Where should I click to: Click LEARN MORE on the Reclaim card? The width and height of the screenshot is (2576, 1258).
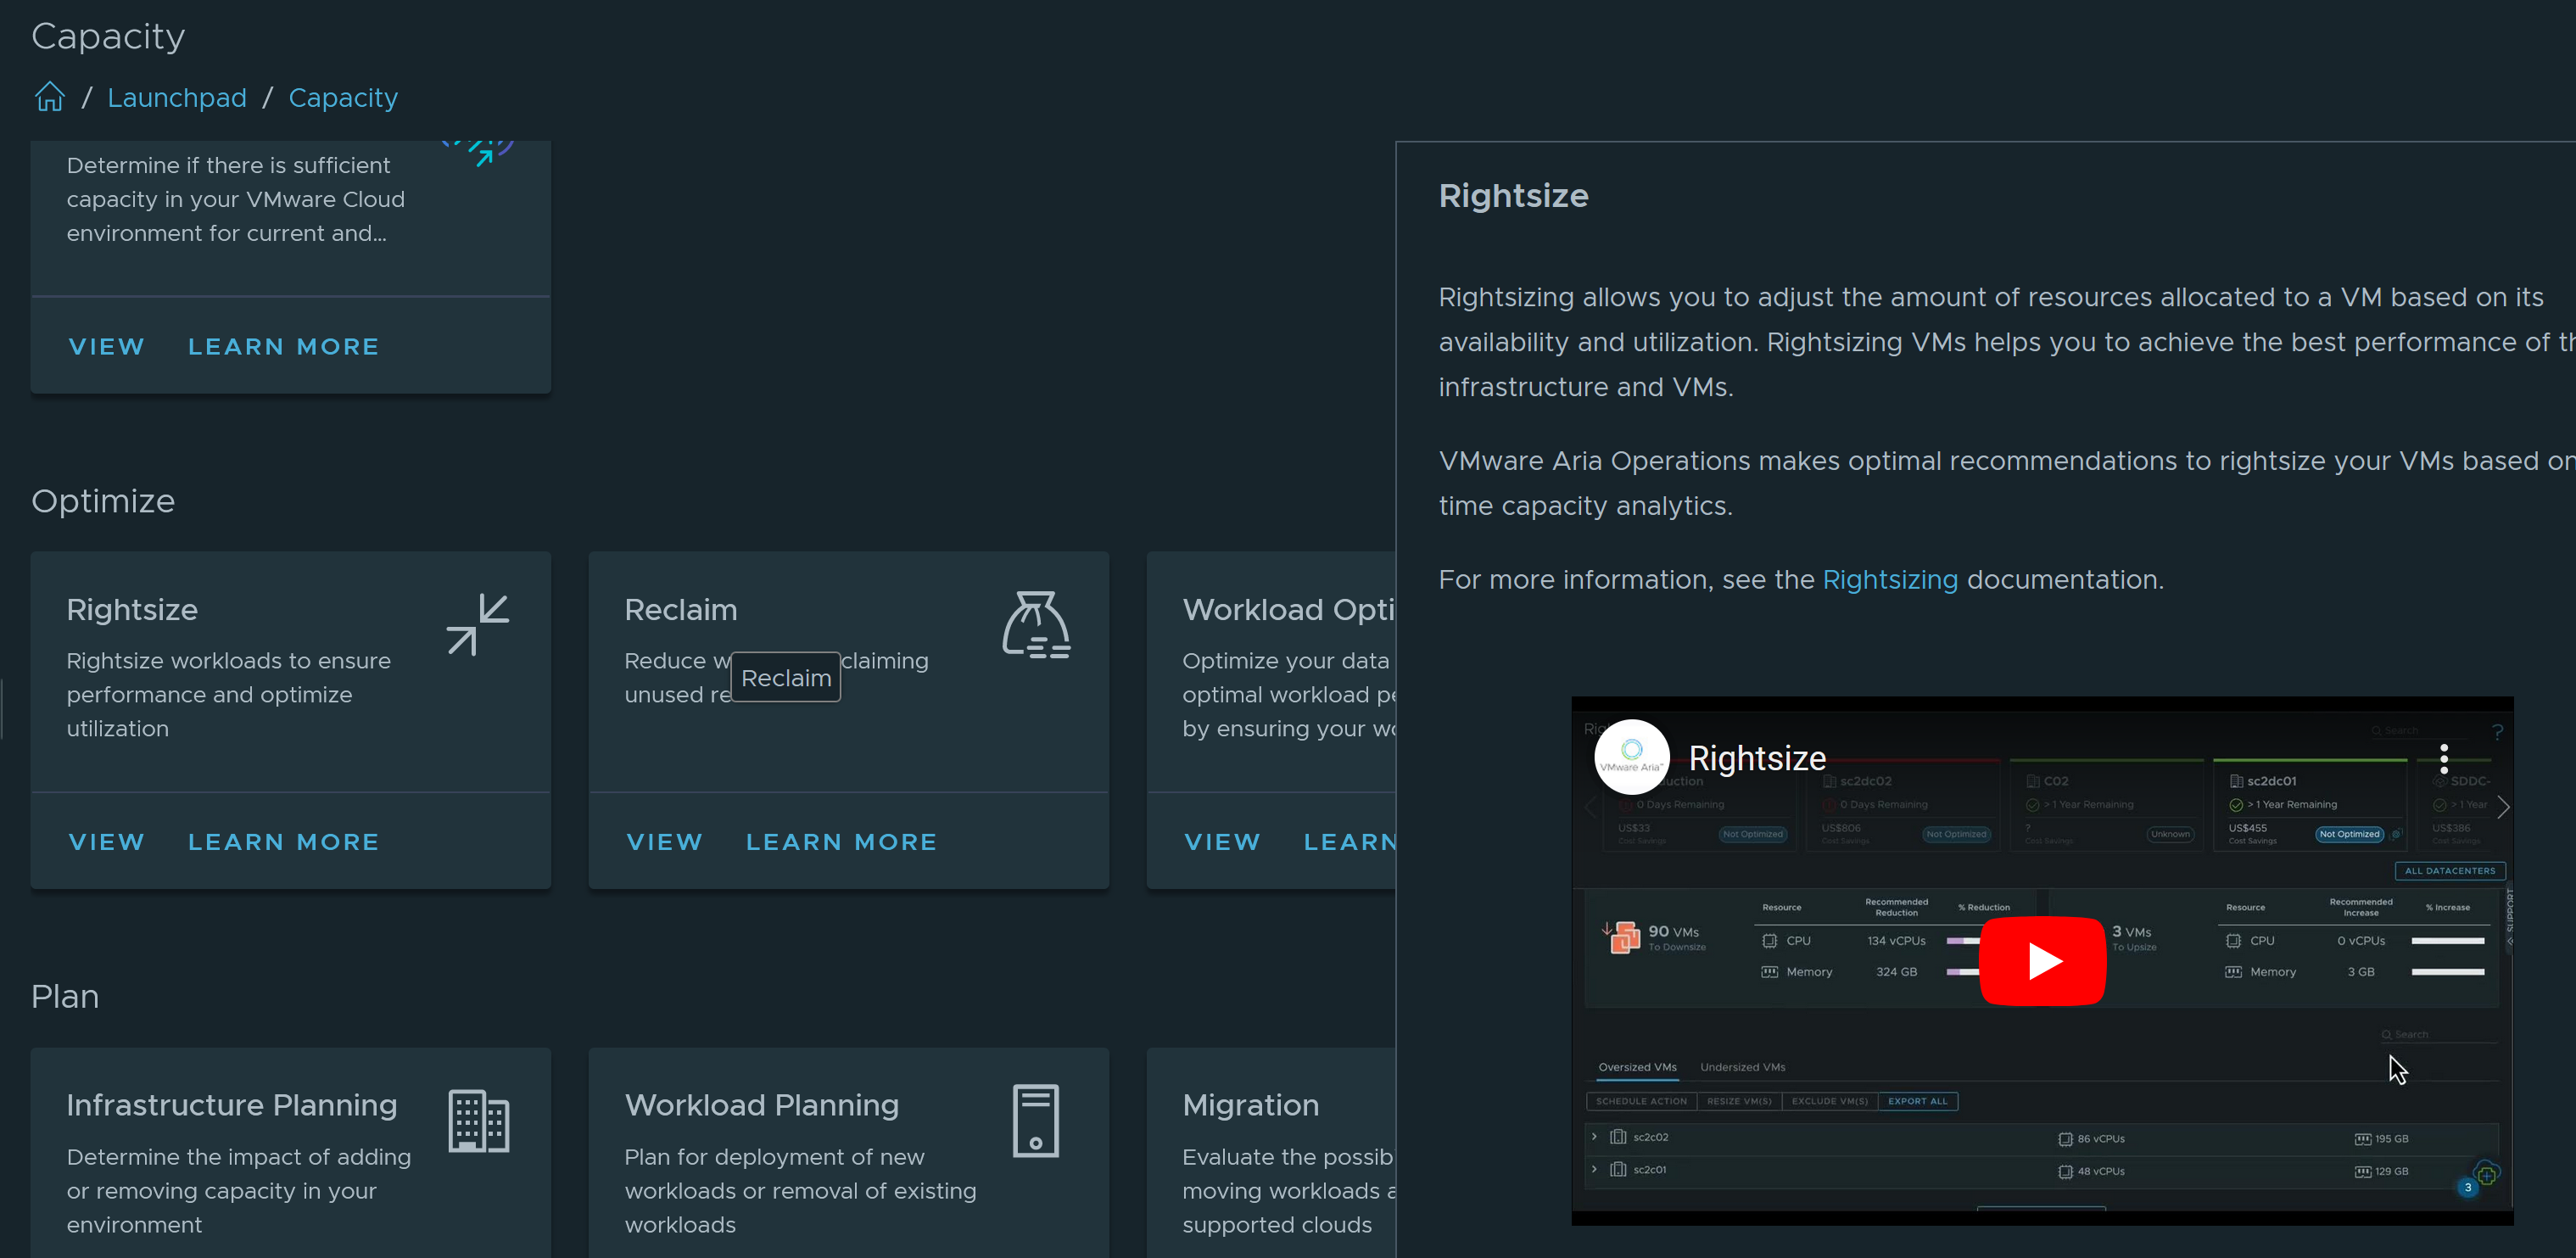click(x=841, y=842)
